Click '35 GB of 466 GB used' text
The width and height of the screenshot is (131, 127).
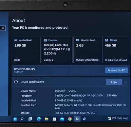pos(116,60)
